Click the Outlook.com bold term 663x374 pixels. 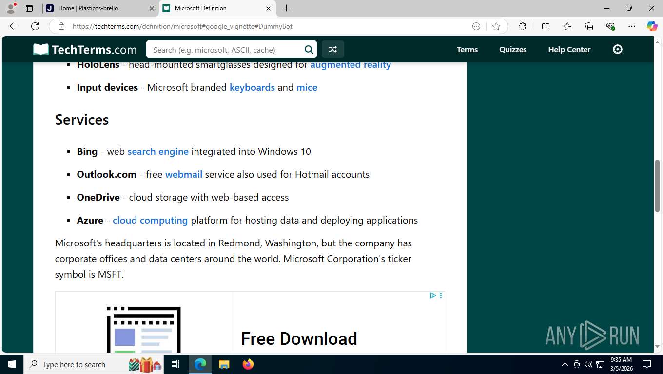[107, 174]
